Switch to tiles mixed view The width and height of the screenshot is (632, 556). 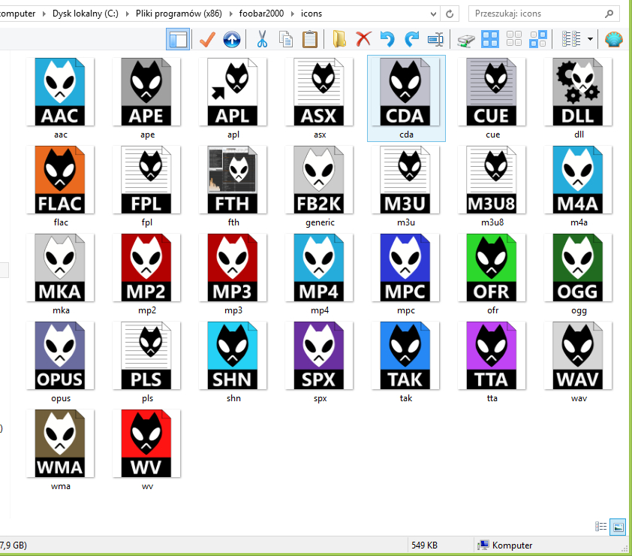tap(538, 40)
